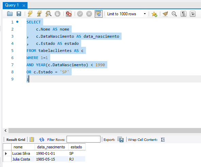Click the horizontal scrollbar left arrow
Screen dimensions: 201x167
(5, 130)
